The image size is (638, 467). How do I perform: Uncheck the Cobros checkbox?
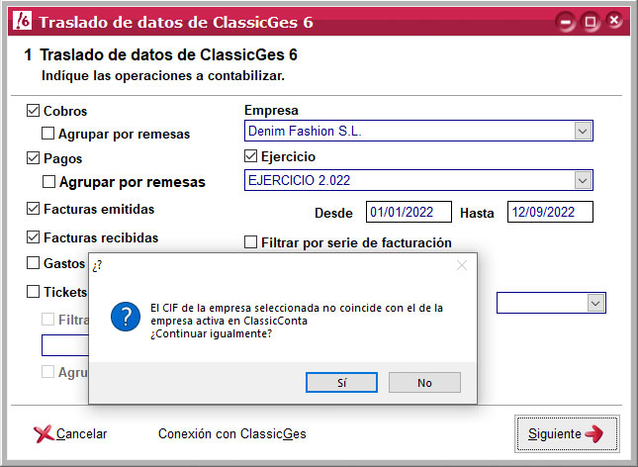pos(33,111)
